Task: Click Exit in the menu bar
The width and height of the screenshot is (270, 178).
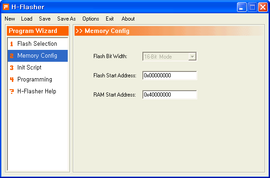Action: click(x=110, y=19)
